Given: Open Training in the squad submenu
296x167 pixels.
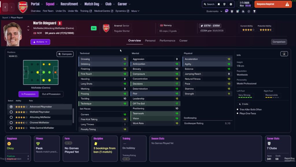Looking at the screenshot, I should 86,11.
